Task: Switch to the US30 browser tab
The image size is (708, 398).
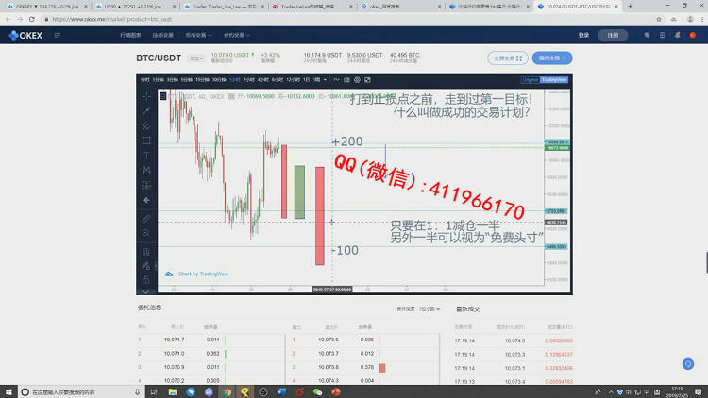Action: tap(135, 7)
